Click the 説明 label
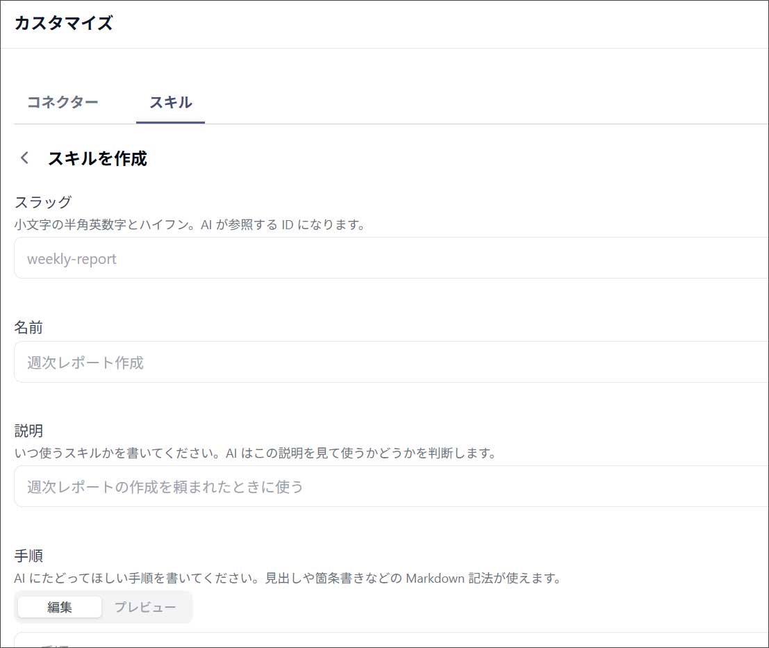The image size is (769, 648). (x=28, y=431)
